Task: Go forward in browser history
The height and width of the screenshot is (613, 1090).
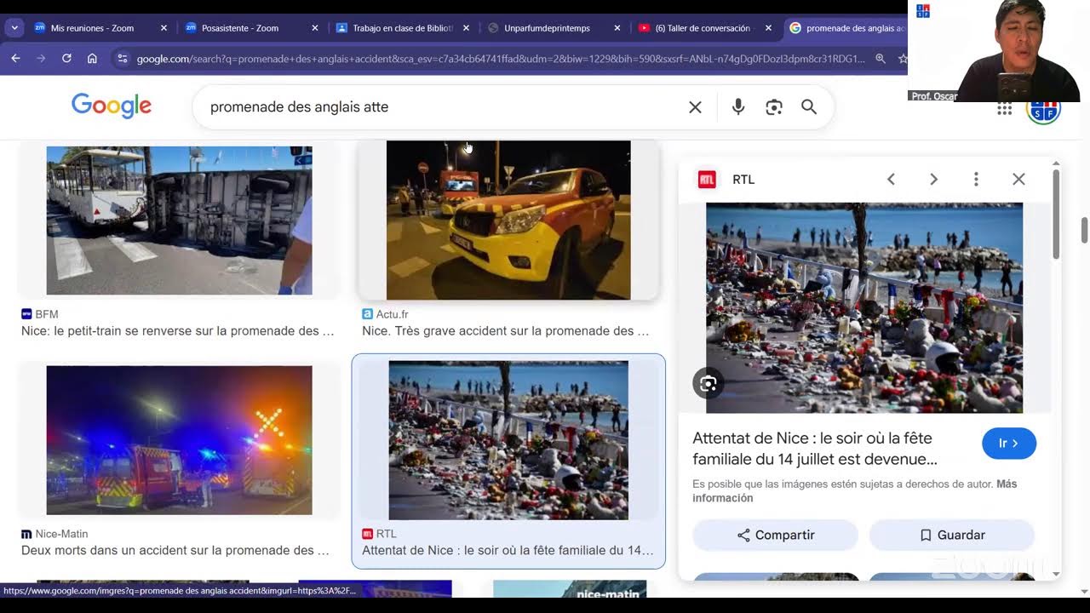Action: click(x=41, y=59)
